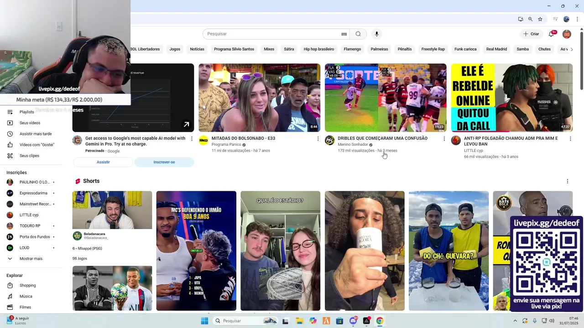Start voice search with microphone icon

[376, 34]
